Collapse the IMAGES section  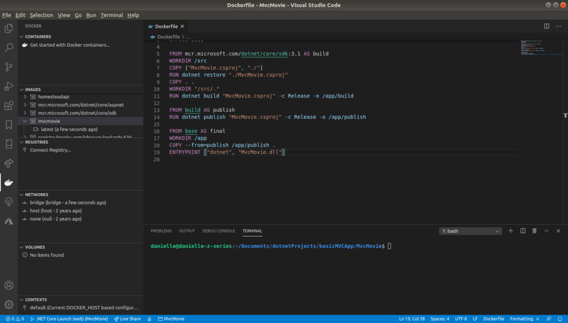point(22,90)
